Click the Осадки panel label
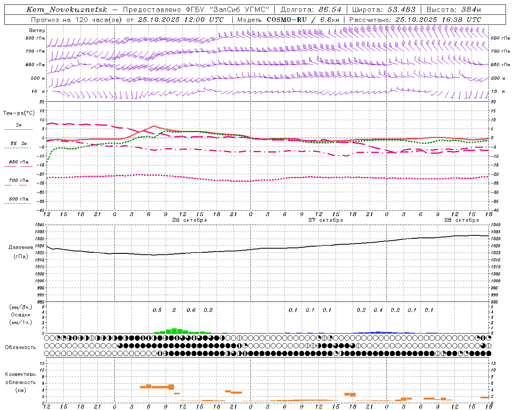The height and width of the screenshot is (410, 512). pos(20,315)
